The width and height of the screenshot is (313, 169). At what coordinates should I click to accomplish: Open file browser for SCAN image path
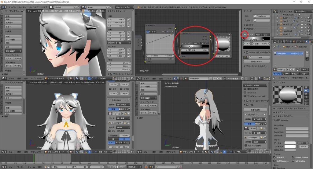pos(261,137)
